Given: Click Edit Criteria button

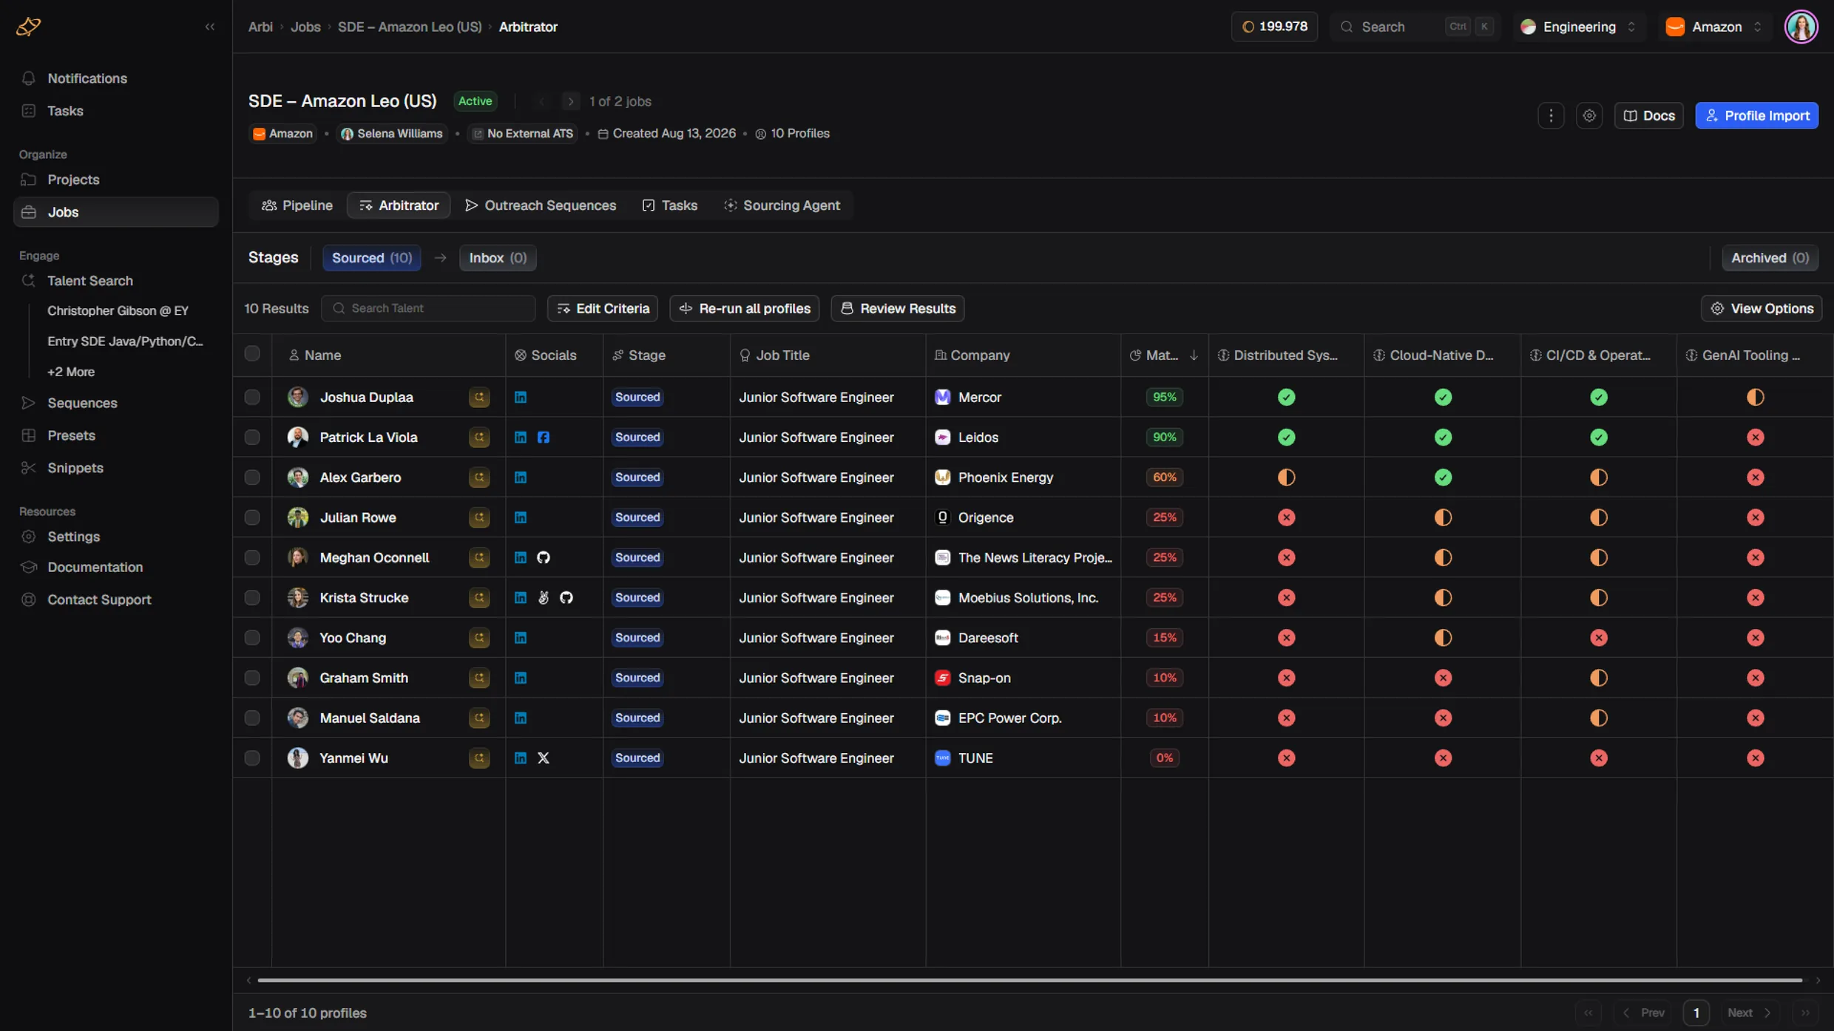Looking at the screenshot, I should point(603,308).
